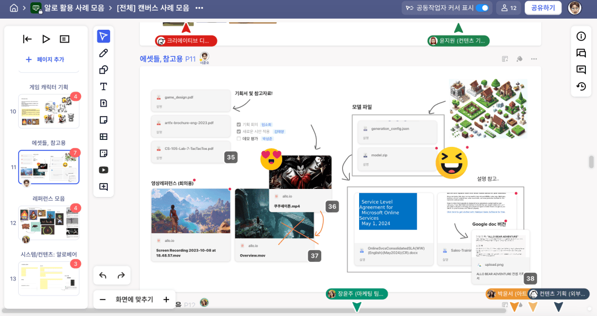Select the Overview.mov video card
The image size is (597, 316).
(x=274, y=224)
